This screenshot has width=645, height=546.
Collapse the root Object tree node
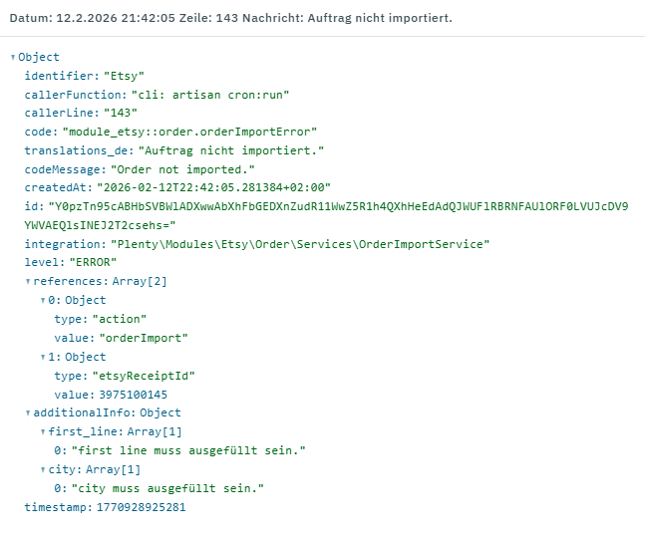point(13,58)
